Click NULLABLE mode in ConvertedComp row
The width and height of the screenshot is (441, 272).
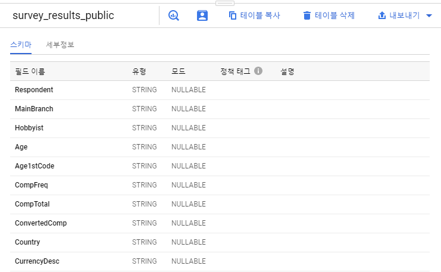[x=189, y=223]
